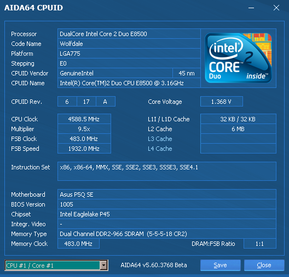Click the CPU Clock value 4588.5 MHz
Screen dimensions: 289x277
(x=84, y=119)
